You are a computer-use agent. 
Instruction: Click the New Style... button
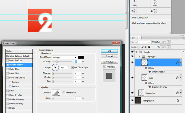coord(109,62)
